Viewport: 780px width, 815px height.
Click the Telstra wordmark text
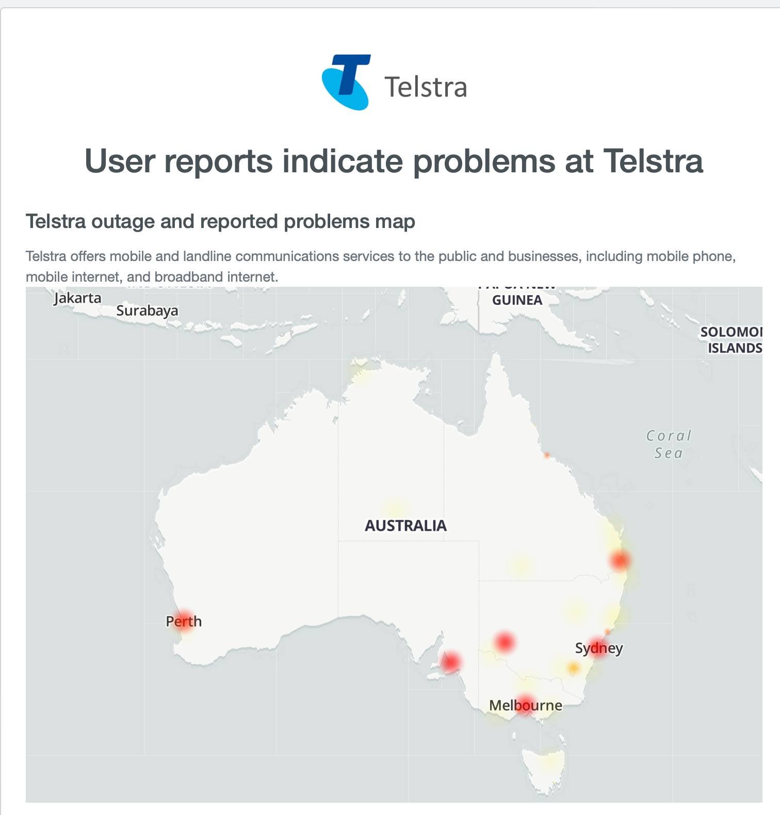[x=426, y=87]
